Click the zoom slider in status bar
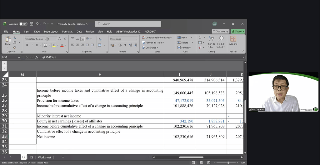The image size is (320, 165). tap(228, 163)
